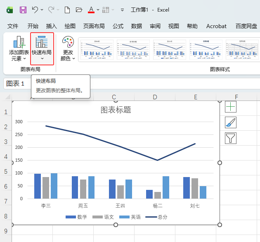
Task: Save the workbook with the save icon
Action: click(23, 10)
